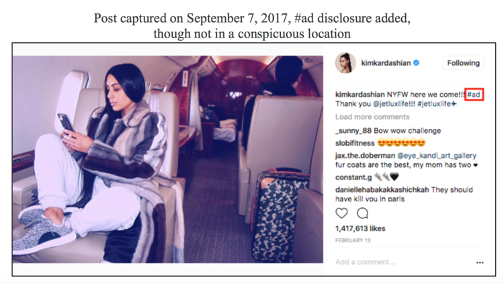The height and width of the screenshot is (284, 504).
Task: Expand Load more comments
Action: (372, 117)
